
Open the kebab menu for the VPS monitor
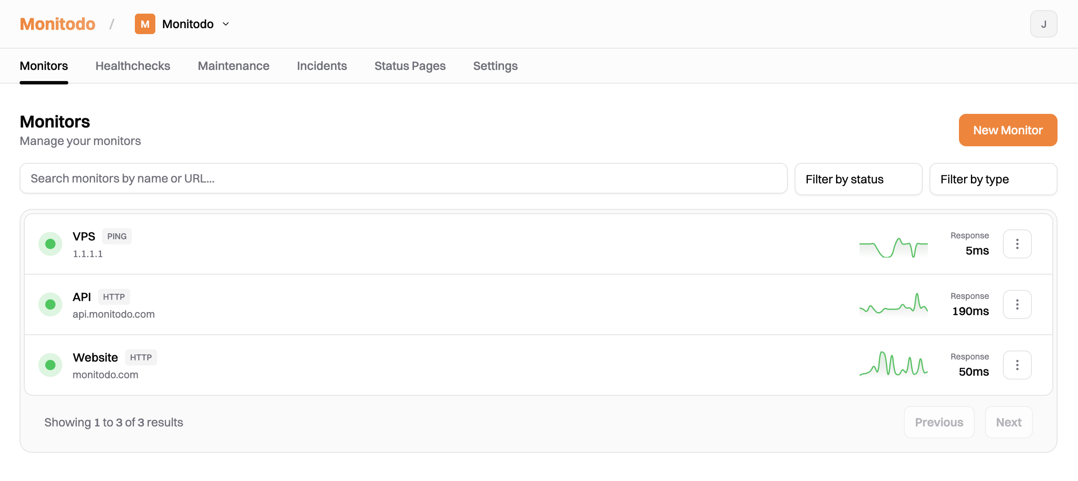(x=1017, y=243)
